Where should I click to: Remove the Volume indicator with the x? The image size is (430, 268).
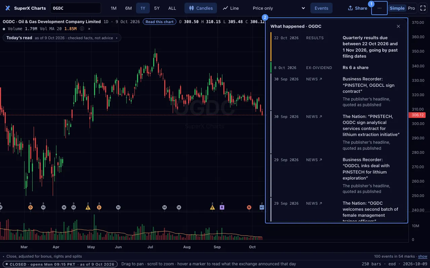pyautogui.click(x=89, y=29)
